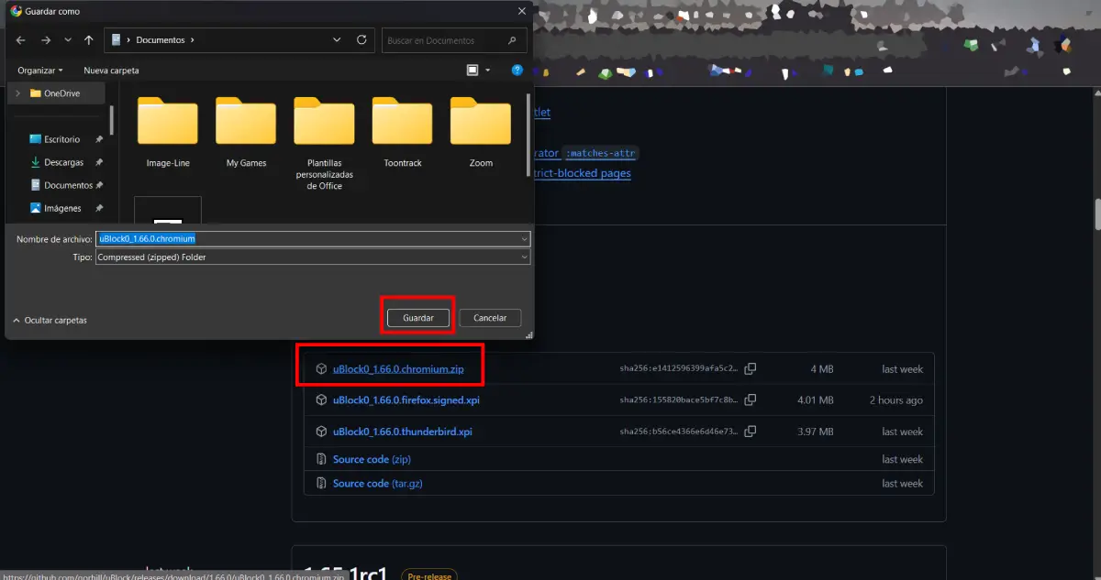Copy sha256 hash of chromium.zip
1101x580 pixels.
tap(751, 369)
